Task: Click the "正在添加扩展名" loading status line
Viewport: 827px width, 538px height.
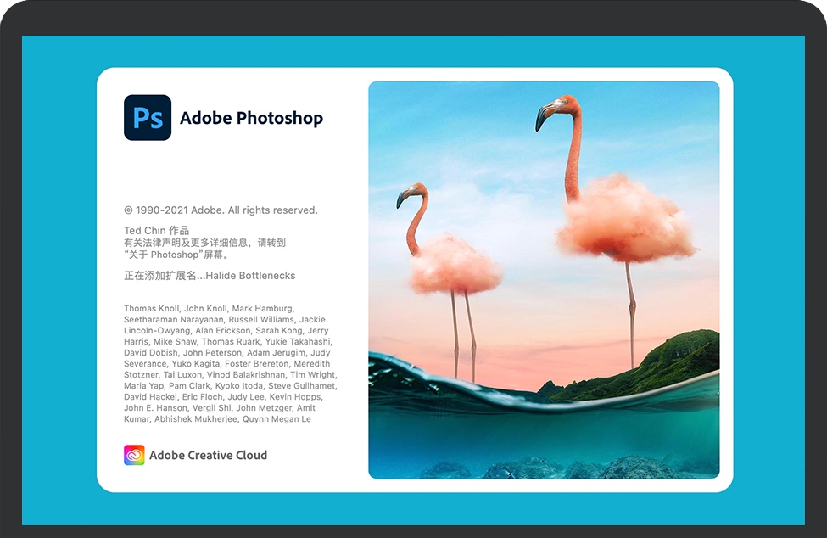Action: 159,276
